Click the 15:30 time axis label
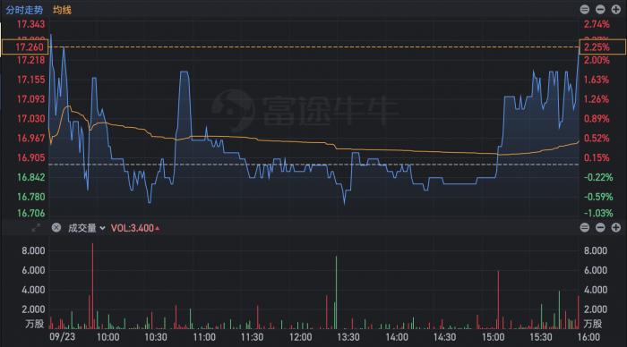This screenshot has width=627, height=347. (541, 337)
